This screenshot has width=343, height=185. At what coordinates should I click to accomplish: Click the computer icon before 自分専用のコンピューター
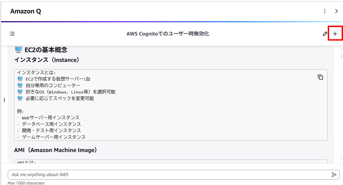click(x=20, y=85)
